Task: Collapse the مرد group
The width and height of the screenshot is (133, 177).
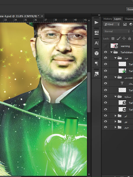Action: coord(115,58)
